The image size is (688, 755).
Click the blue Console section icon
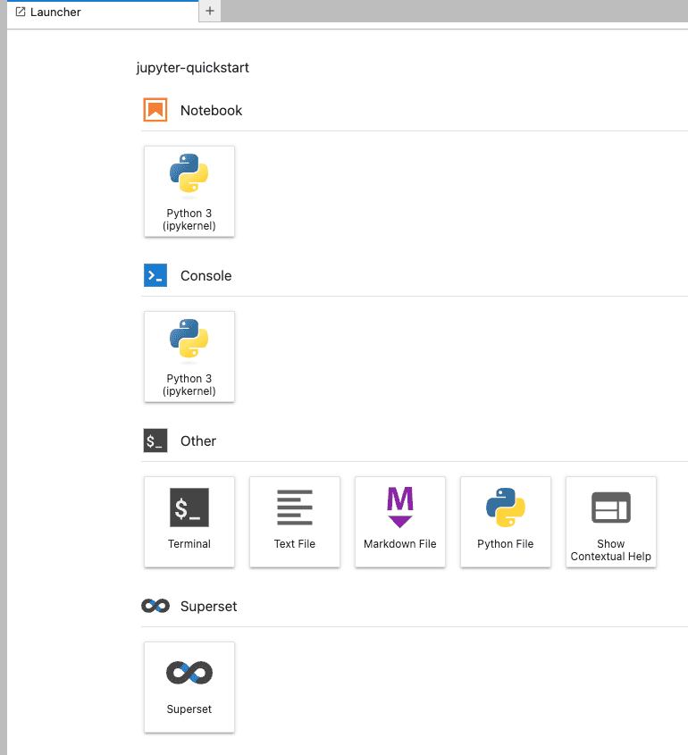pyautogui.click(x=155, y=275)
